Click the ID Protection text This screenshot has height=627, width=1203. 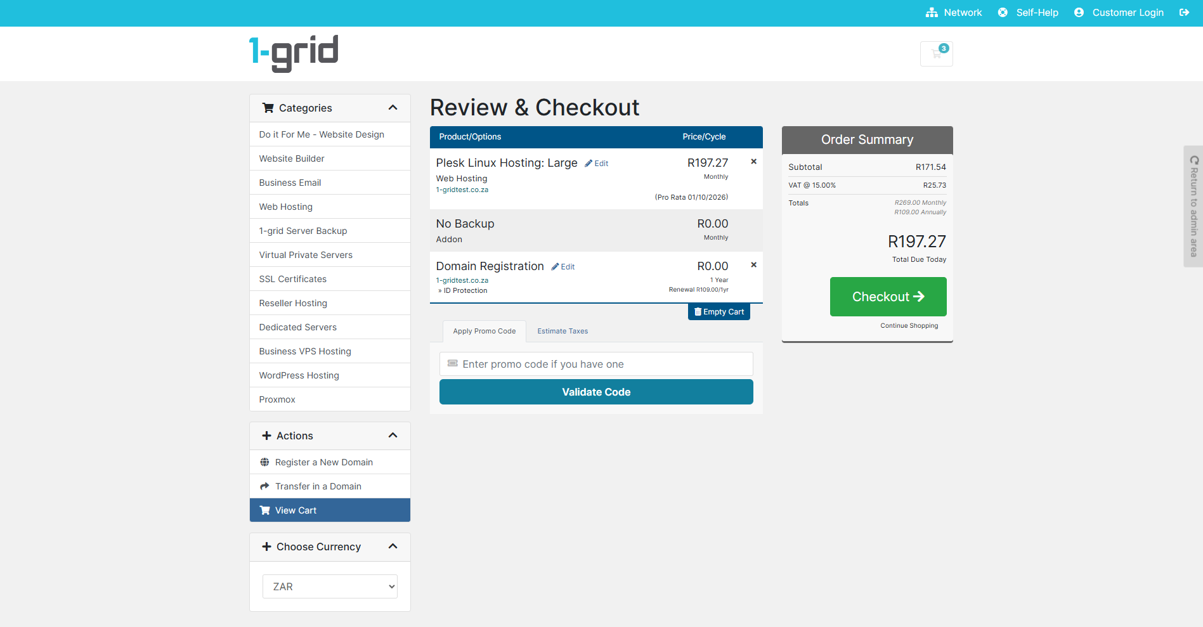(465, 291)
